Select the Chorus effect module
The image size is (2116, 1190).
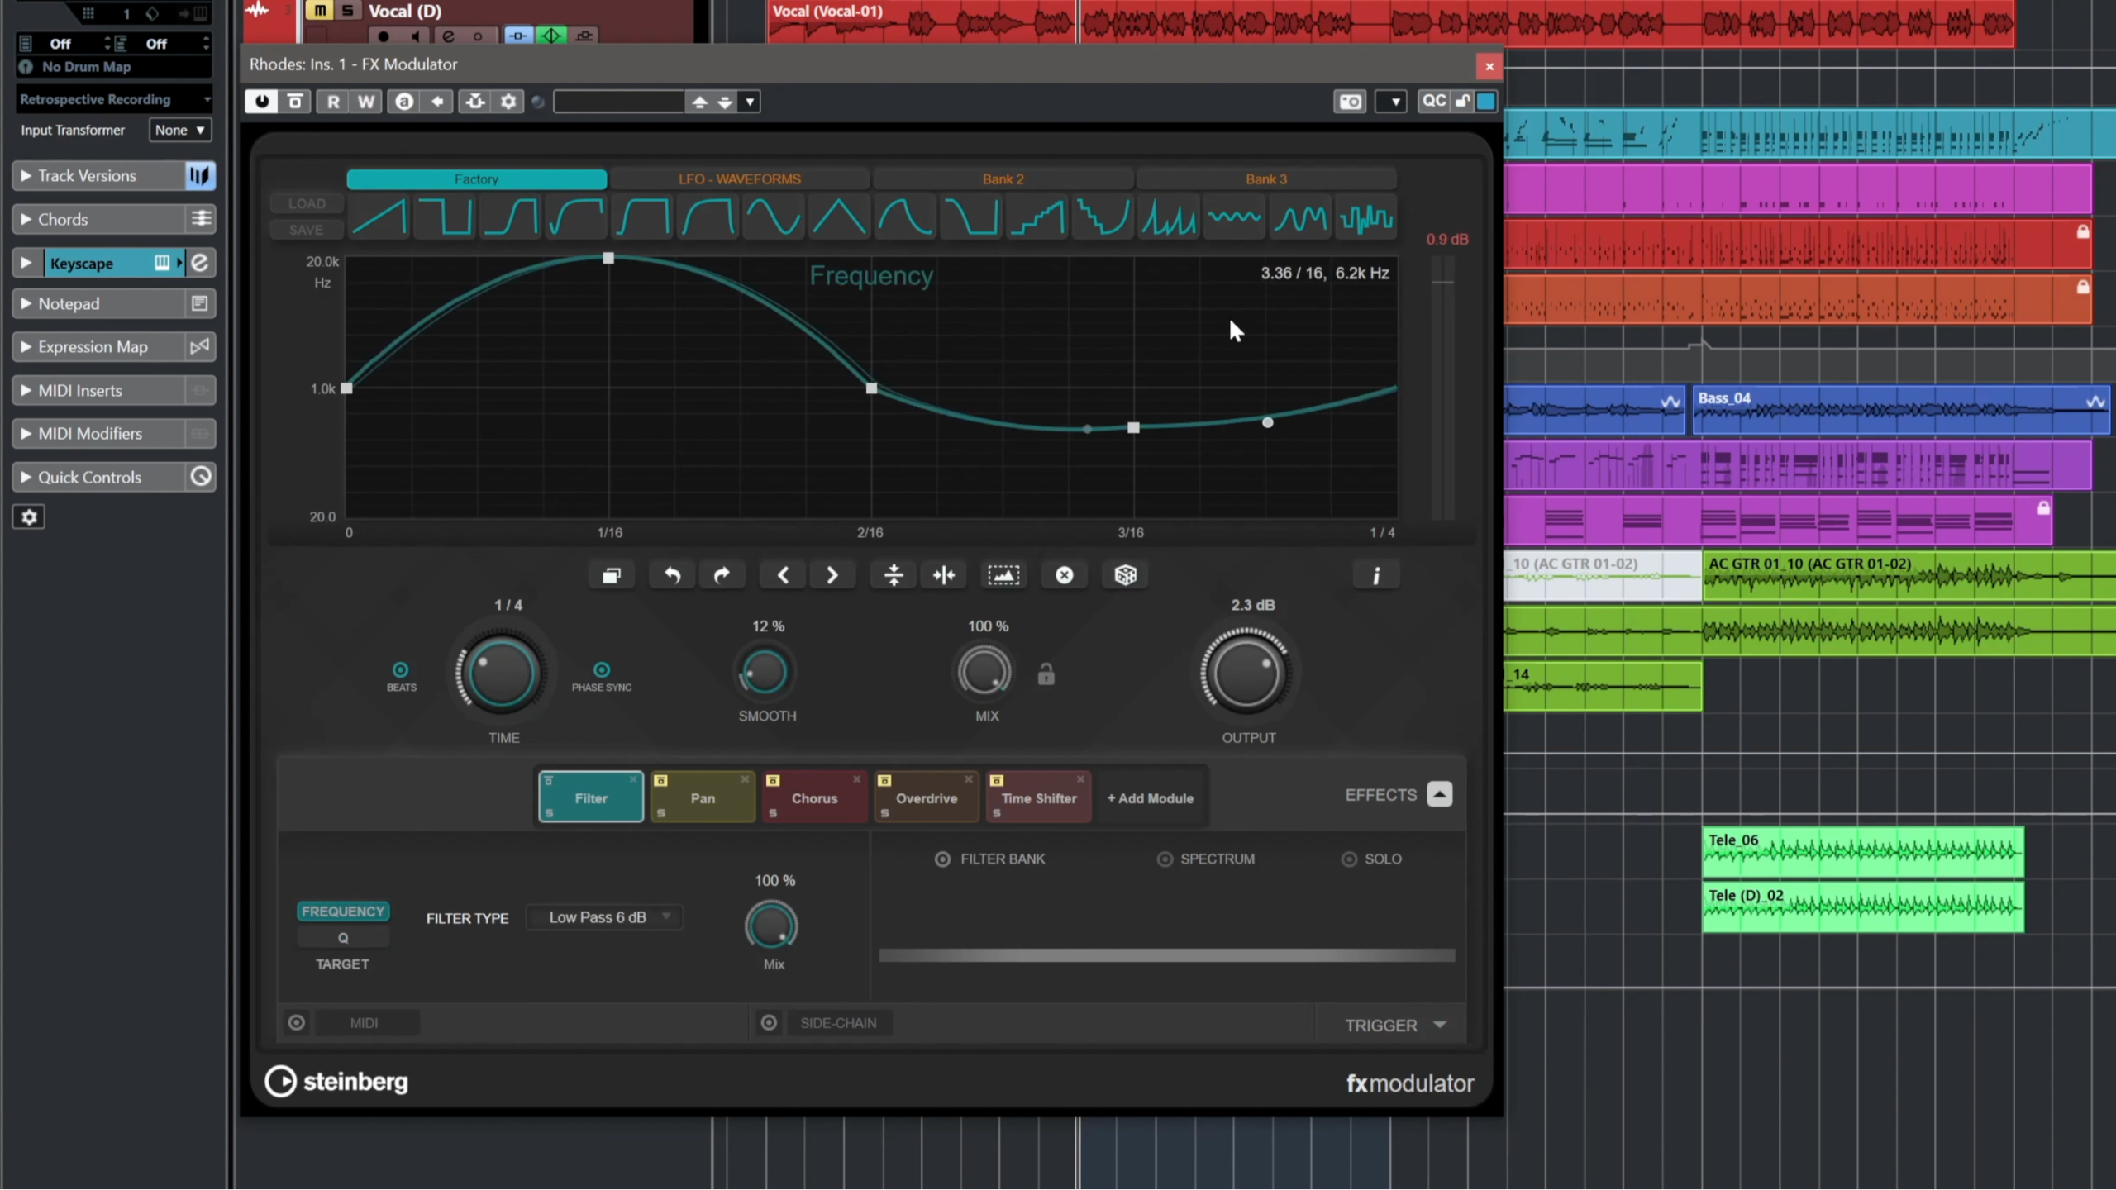pos(814,798)
